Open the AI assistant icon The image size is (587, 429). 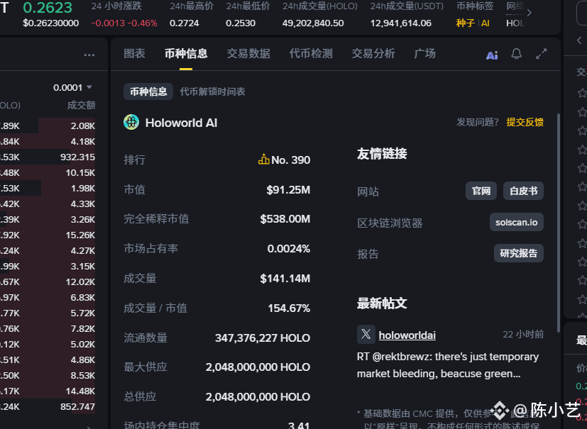pyautogui.click(x=492, y=55)
